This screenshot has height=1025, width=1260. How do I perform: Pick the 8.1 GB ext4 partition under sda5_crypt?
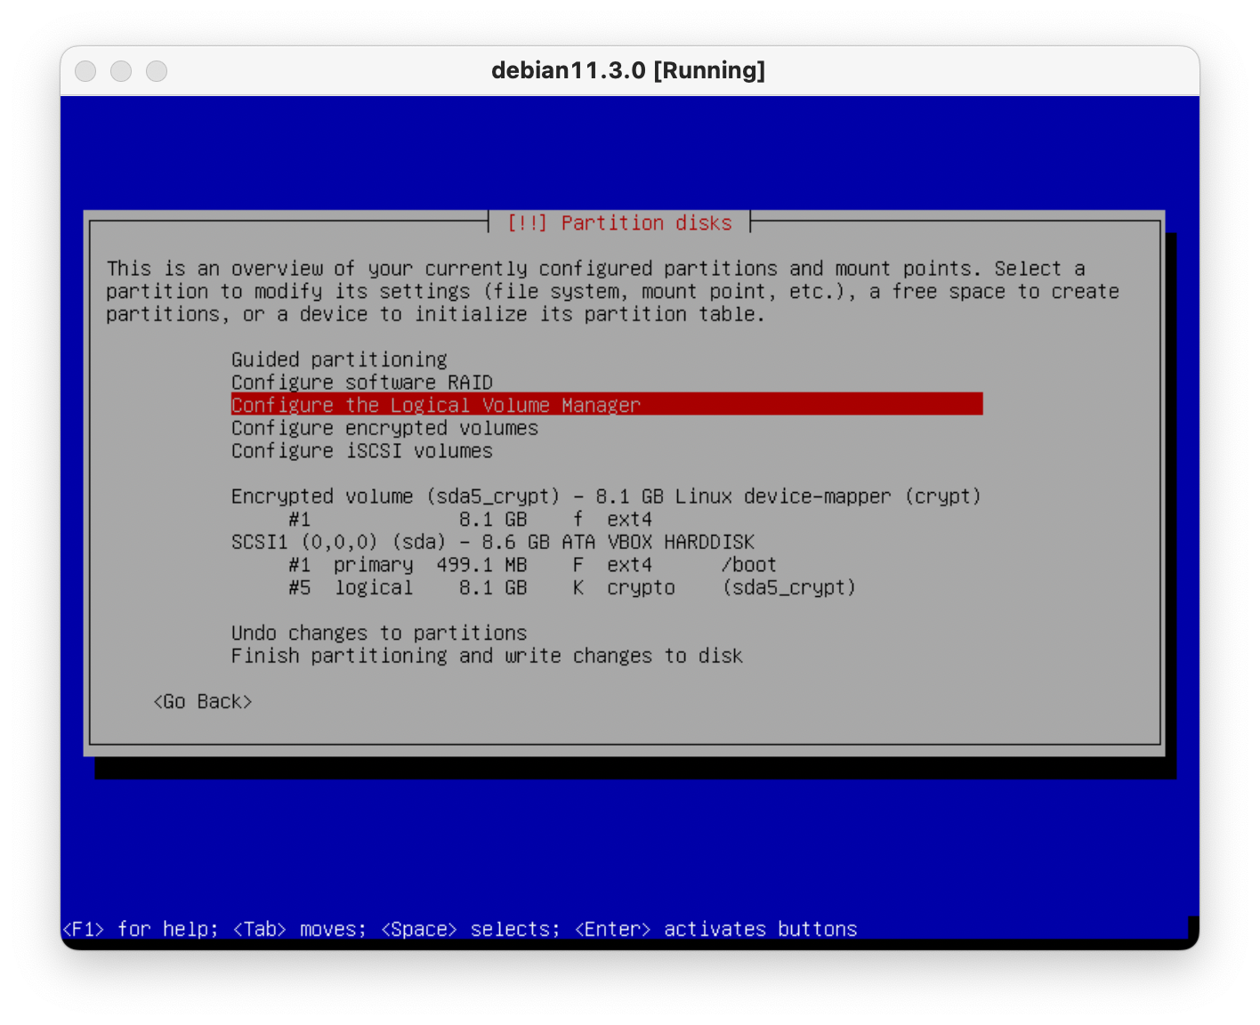pyautogui.click(x=470, y=520)
